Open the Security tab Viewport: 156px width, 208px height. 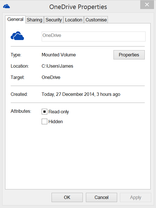(x=54, y=20)
